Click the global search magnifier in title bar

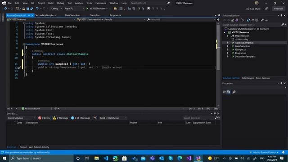point(169,3)
